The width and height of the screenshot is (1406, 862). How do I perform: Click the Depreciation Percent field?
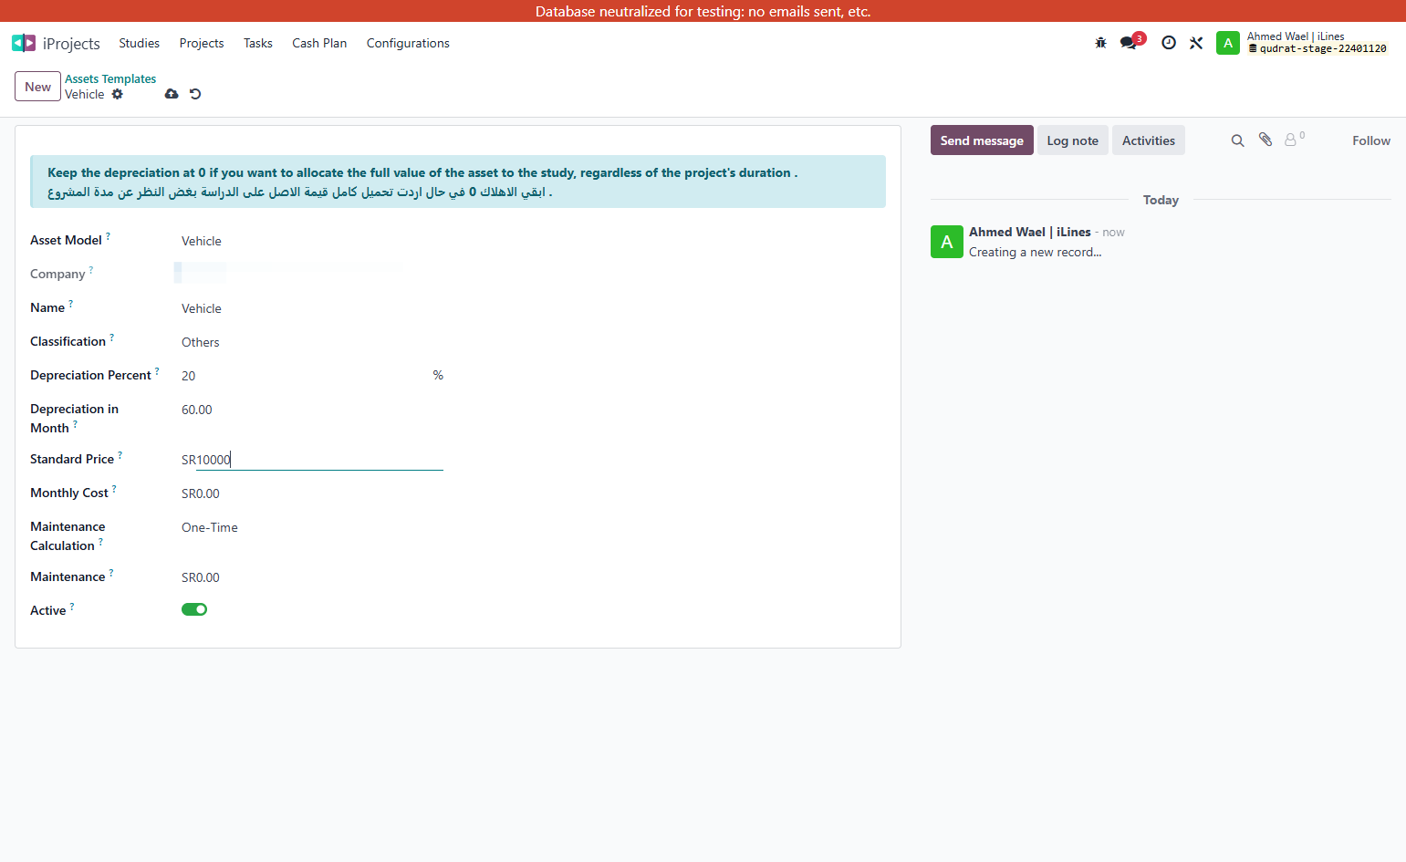(x=305, y=376)
